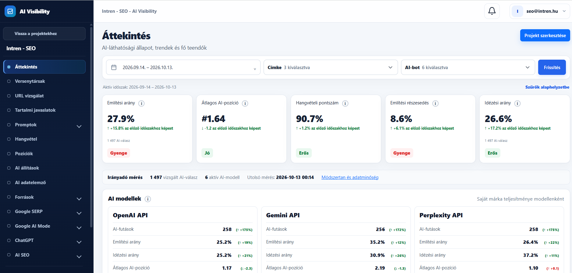Click the AI Visibility logo icon
This screenshot has width=572, height=273.
click(x=10, y=11)
